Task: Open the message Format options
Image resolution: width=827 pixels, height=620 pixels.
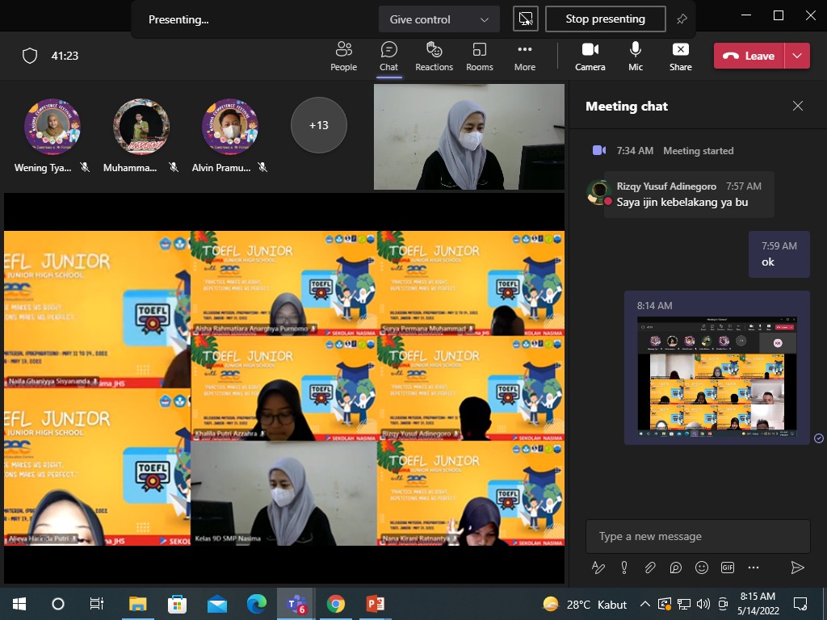Action: [598, 568]
